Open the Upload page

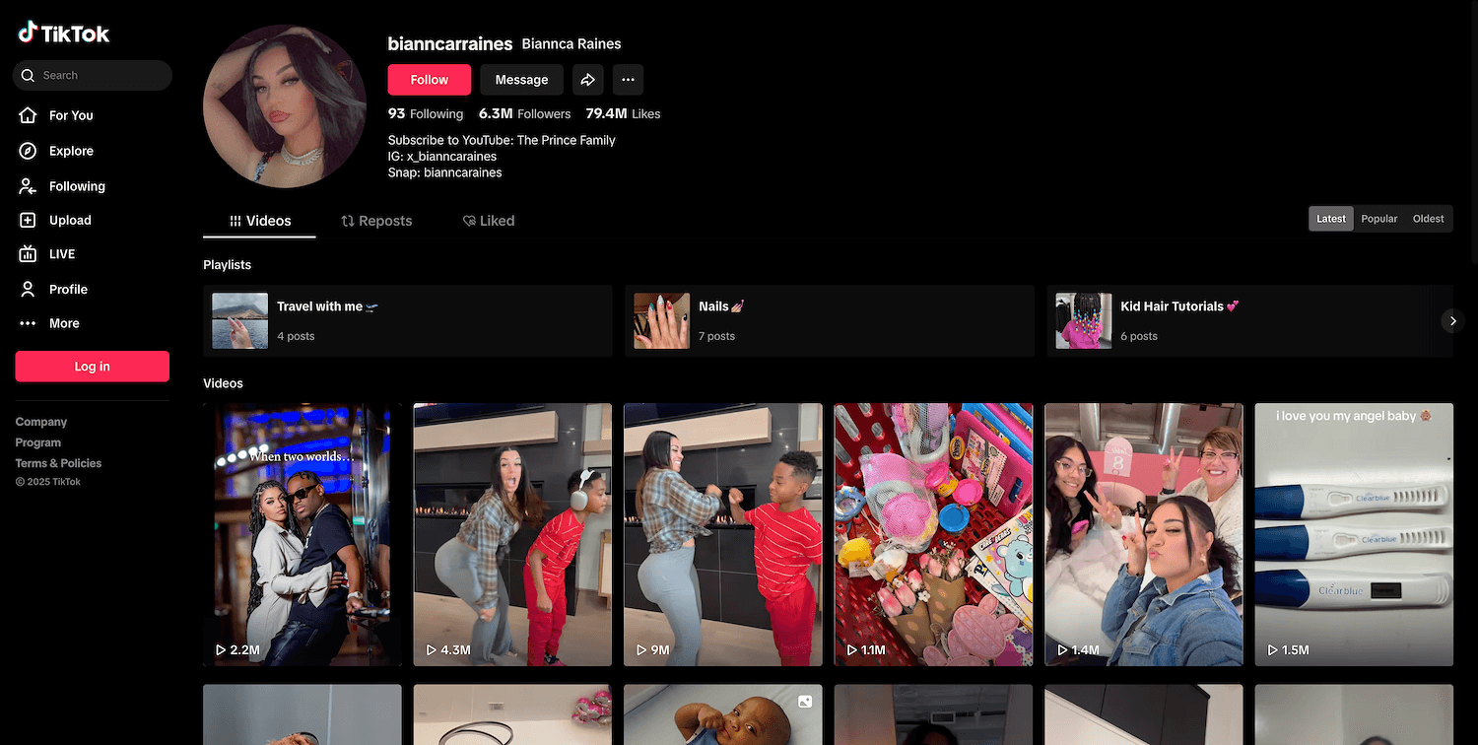pyautogui.click(x=69, y=221)
